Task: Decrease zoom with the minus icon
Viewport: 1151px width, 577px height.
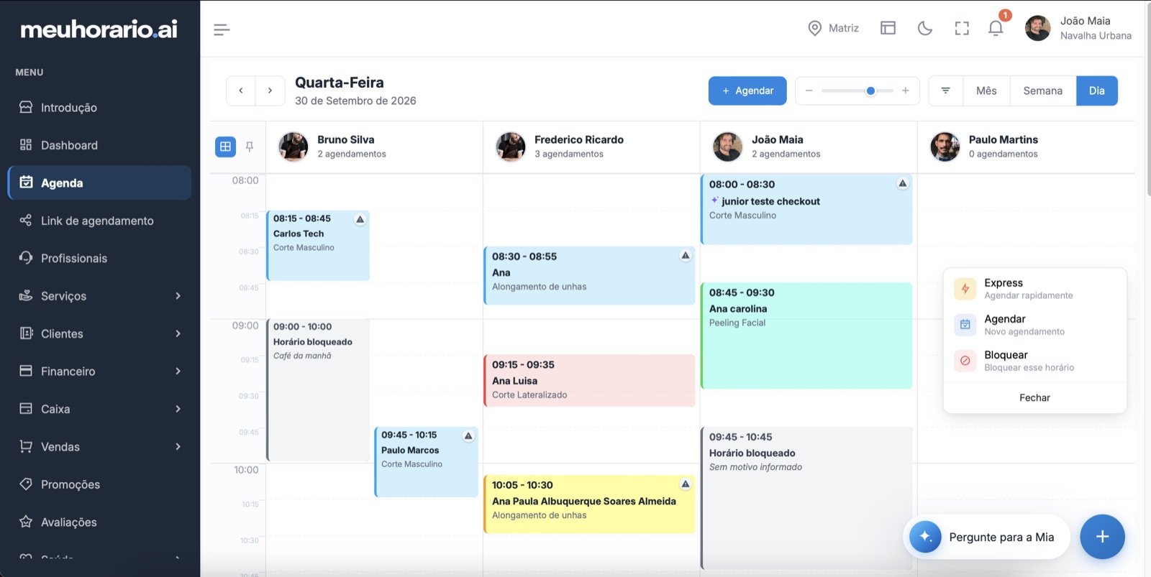Action: tap(809, 91)
